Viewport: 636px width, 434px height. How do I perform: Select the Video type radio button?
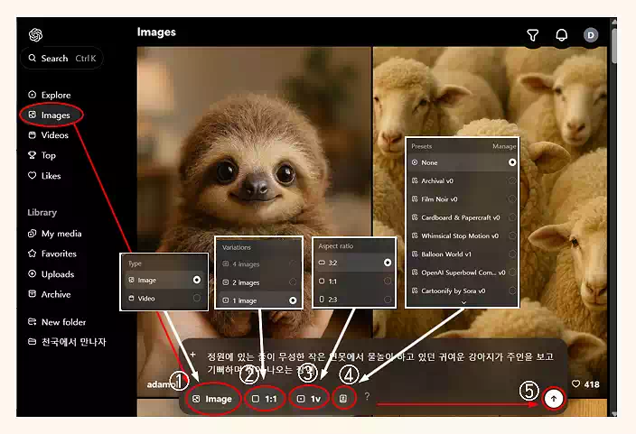point(196,298)
